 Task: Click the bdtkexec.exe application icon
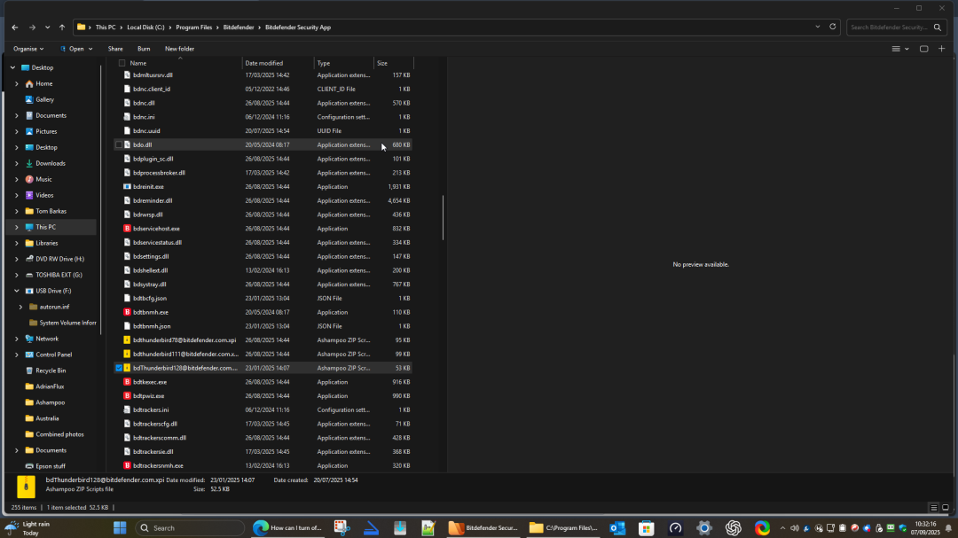(x=127, y=382)
